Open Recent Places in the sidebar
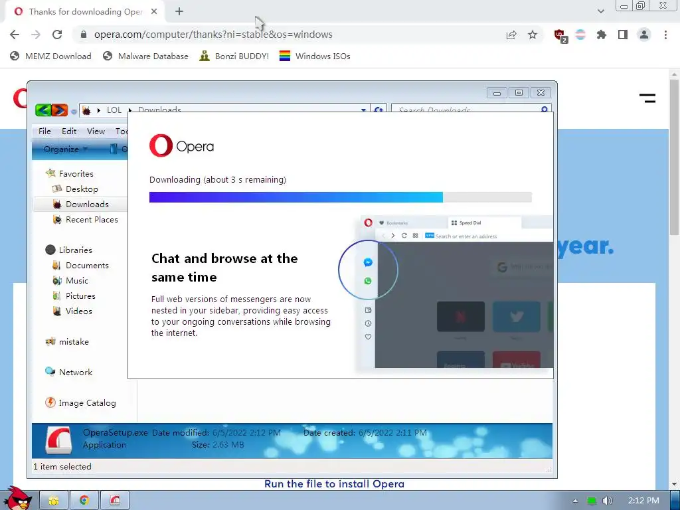 click(x=85, y=219)
